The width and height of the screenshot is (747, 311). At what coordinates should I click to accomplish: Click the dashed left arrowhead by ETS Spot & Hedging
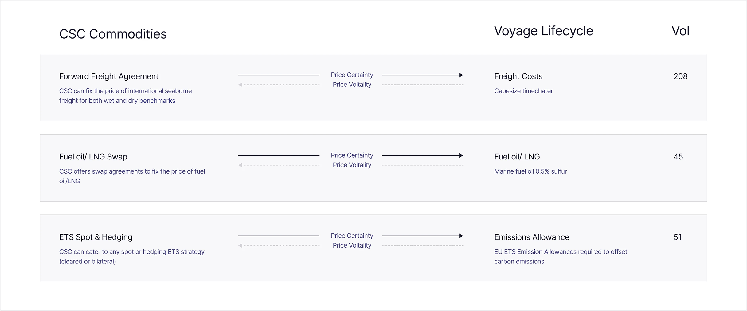[x=241, y=245]
